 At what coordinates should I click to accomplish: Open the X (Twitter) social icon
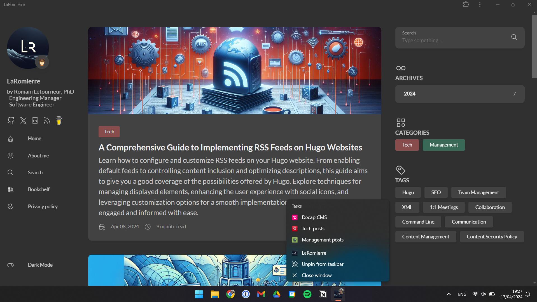[x=23, y=120]
